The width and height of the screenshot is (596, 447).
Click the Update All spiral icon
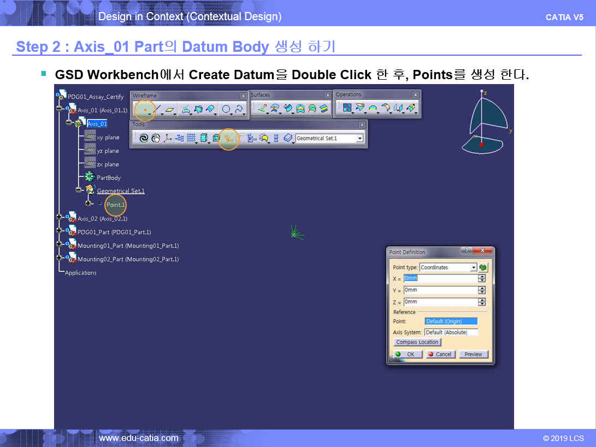(x=143, y=139)
